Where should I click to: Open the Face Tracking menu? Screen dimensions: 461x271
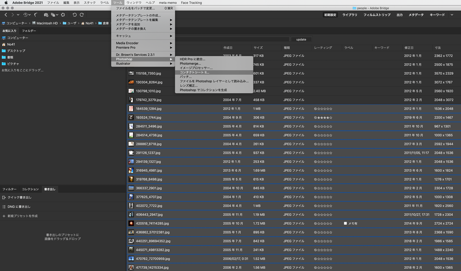click(x=192, y=3)
